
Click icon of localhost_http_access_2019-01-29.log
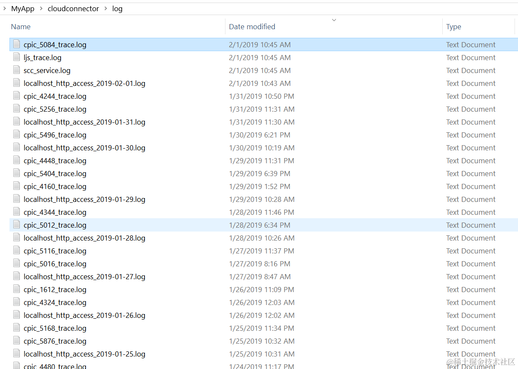[17, 199]
